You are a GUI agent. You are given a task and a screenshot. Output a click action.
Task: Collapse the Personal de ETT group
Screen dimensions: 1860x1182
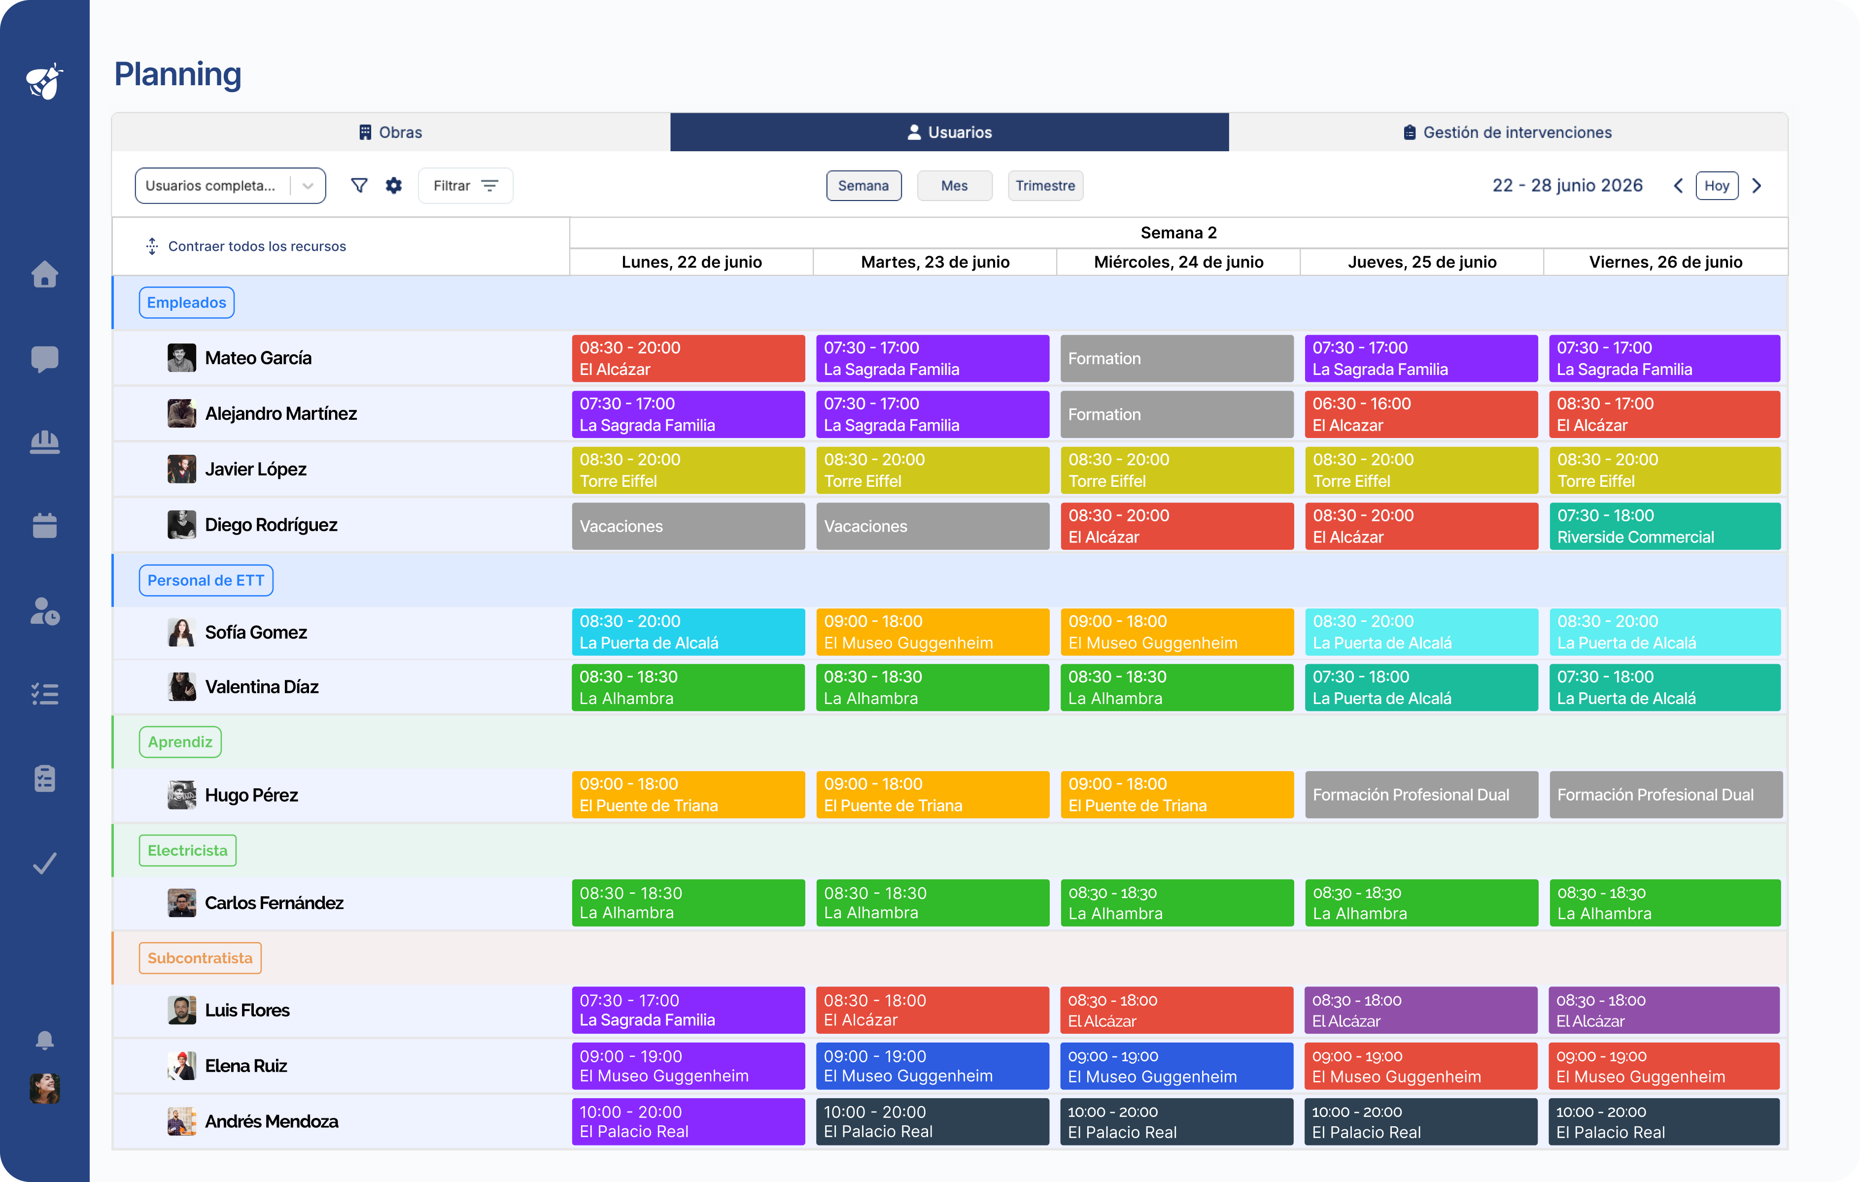point(206,580)
